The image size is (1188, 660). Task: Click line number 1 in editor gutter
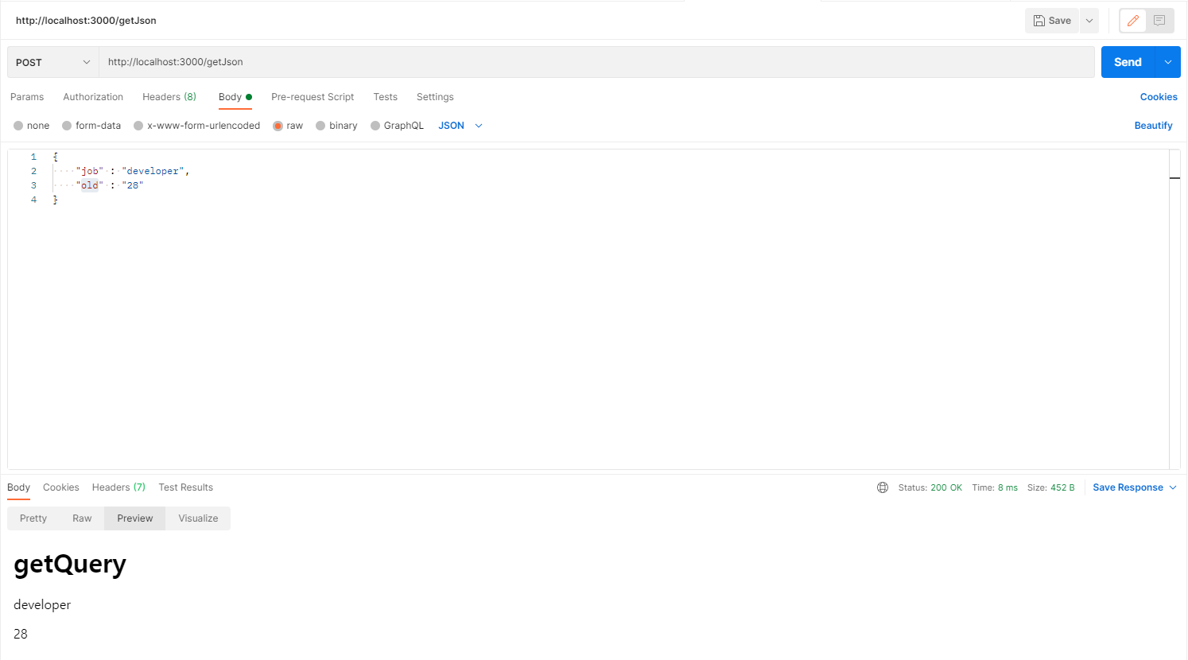click(x=33, y=157)
